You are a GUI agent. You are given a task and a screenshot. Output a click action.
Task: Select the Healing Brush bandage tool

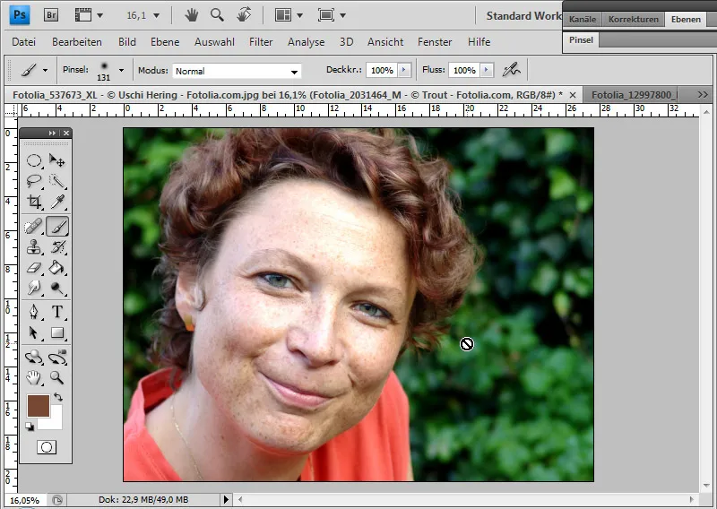(34, 227)
